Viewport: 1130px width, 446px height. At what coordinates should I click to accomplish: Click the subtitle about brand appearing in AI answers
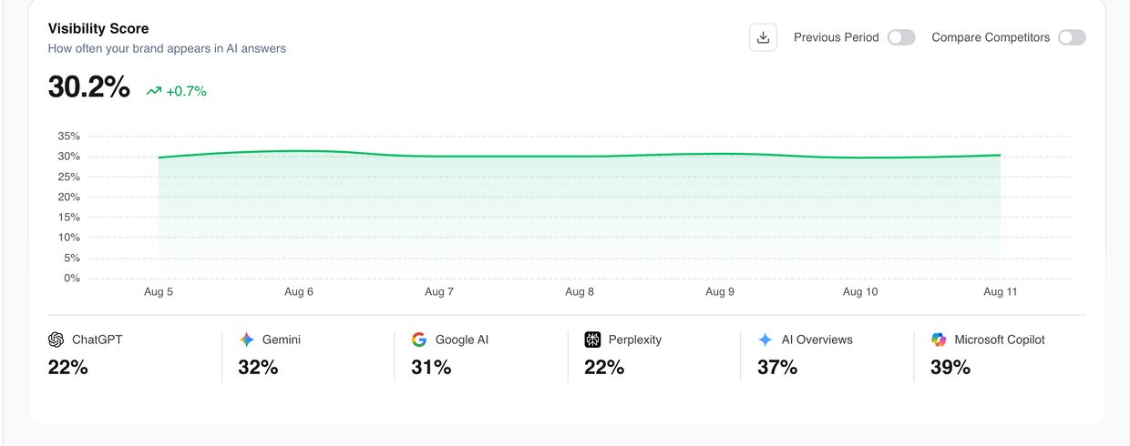(167, 48)
